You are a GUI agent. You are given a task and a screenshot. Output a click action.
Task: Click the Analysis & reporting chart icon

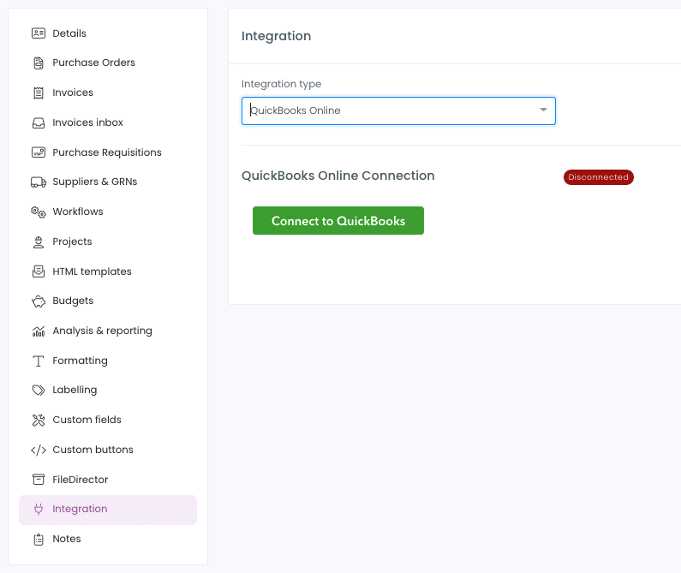(x=39, y=331)
